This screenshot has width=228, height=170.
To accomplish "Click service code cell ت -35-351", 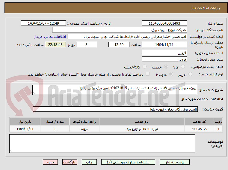I will click(199, 129).
